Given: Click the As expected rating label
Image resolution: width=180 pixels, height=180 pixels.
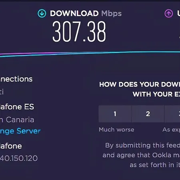Looking at the screenshot, I should [x=171, y=130].
